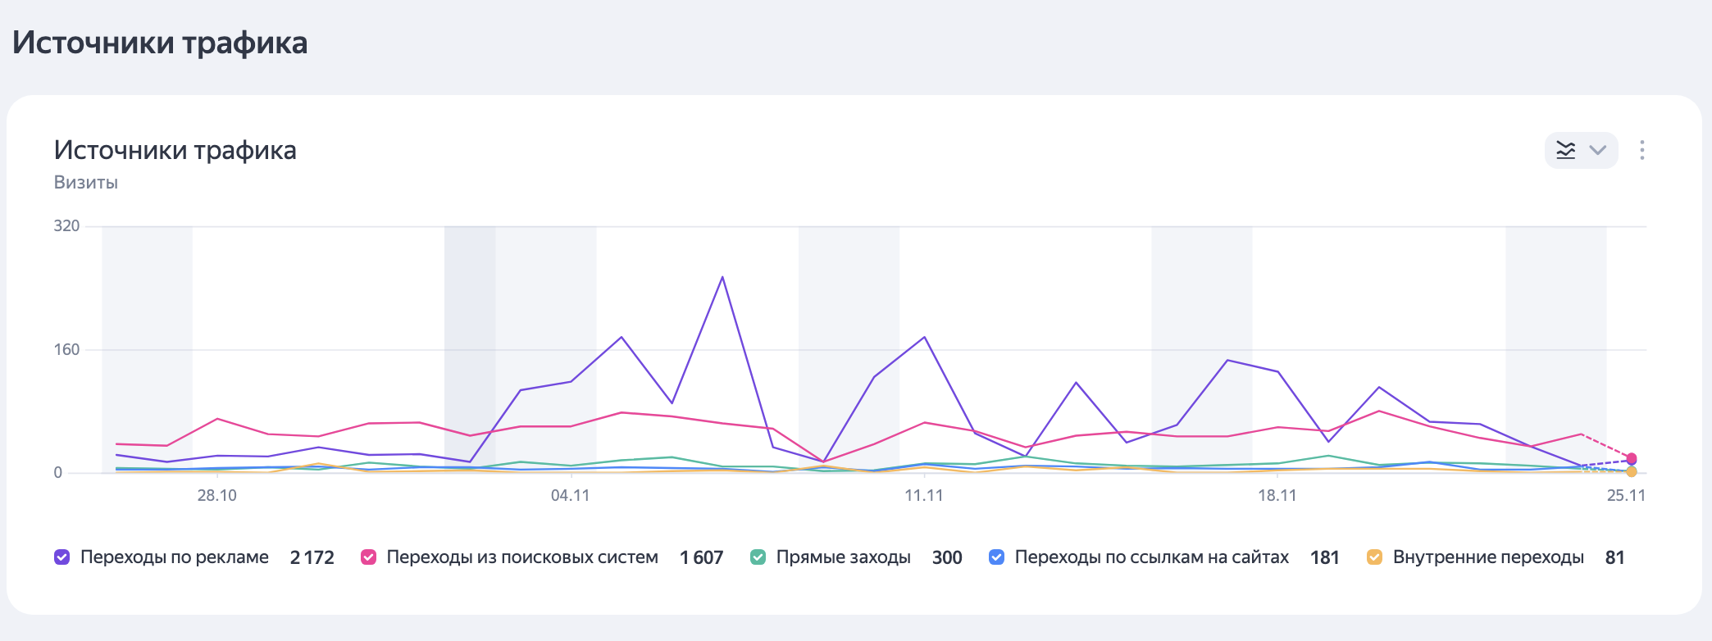1712x641 pixels.
Task: Open the three-dot widget options menu
Action: click(1641, 150)
